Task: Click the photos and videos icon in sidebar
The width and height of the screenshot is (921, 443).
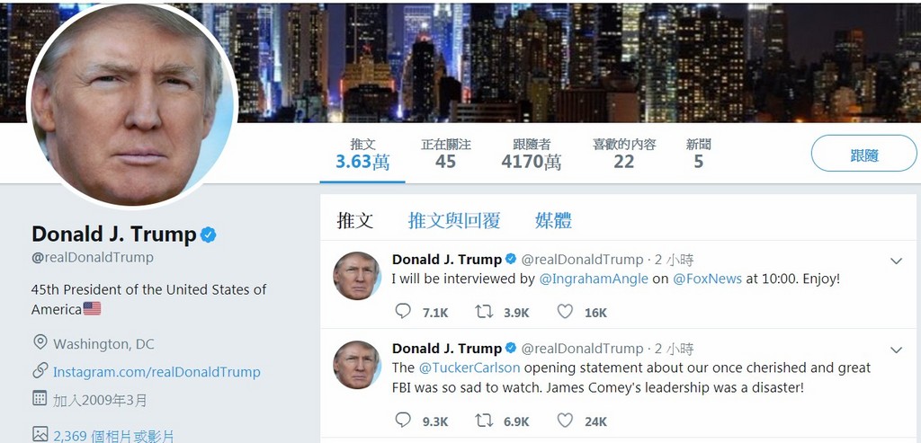Action: [40, 434]
